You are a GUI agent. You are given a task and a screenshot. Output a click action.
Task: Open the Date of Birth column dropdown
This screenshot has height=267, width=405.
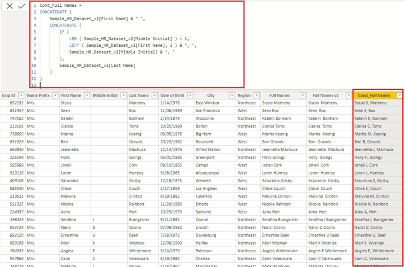[x=190, y=95]
